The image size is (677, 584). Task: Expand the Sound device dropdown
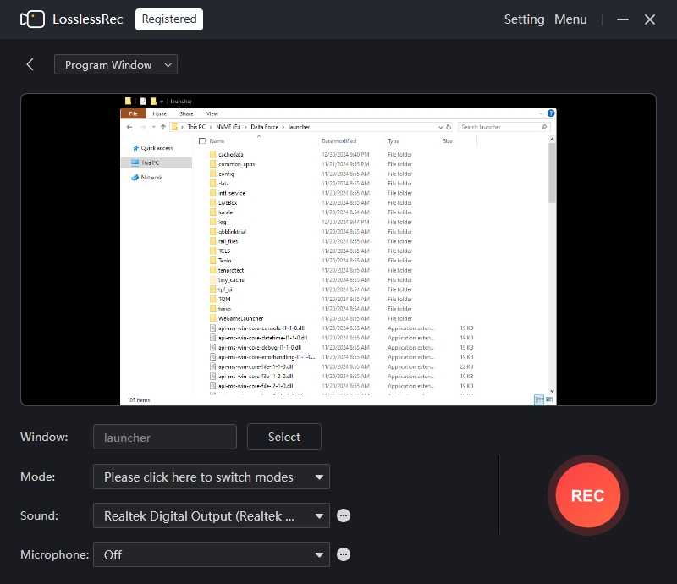pyautogui.click(x=212, y=515)
